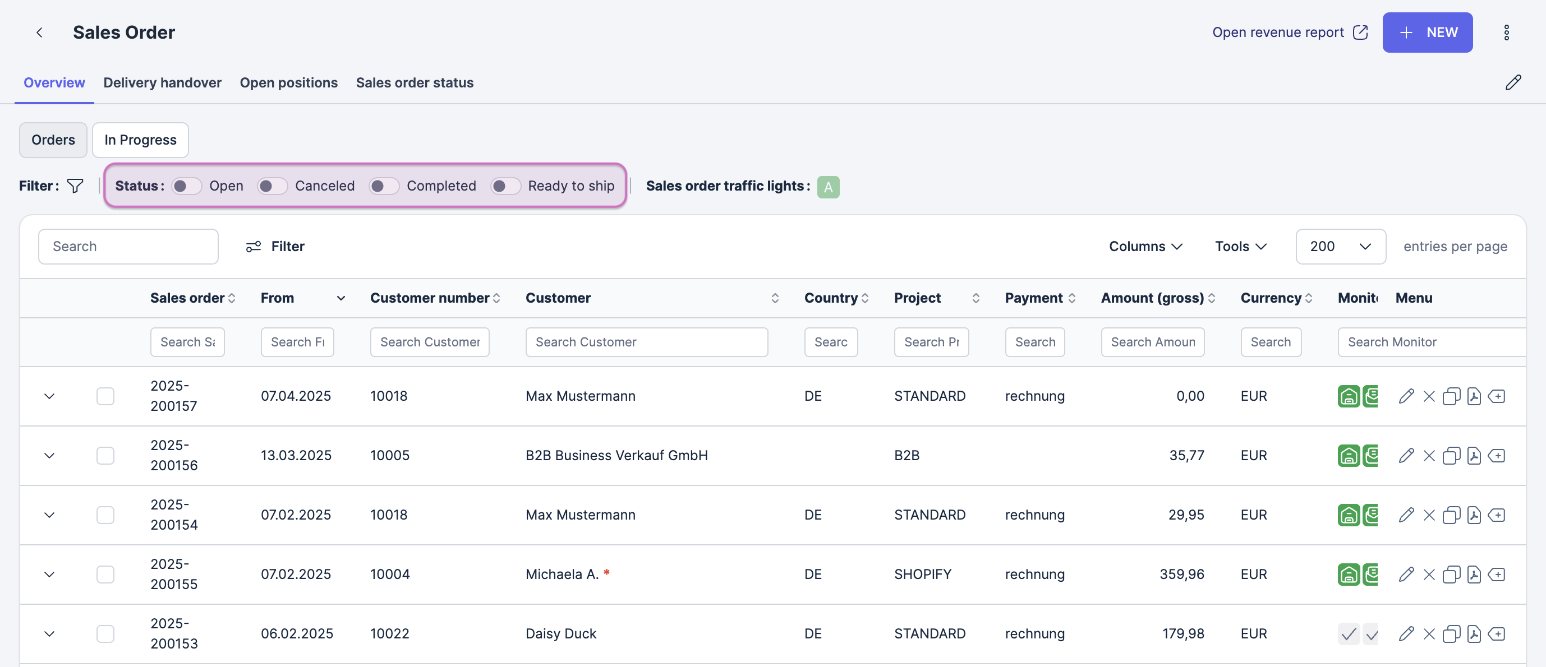Screen dimensions: 1546x667
Task: Click the NEW button
Action: [x=1427, y=33]
